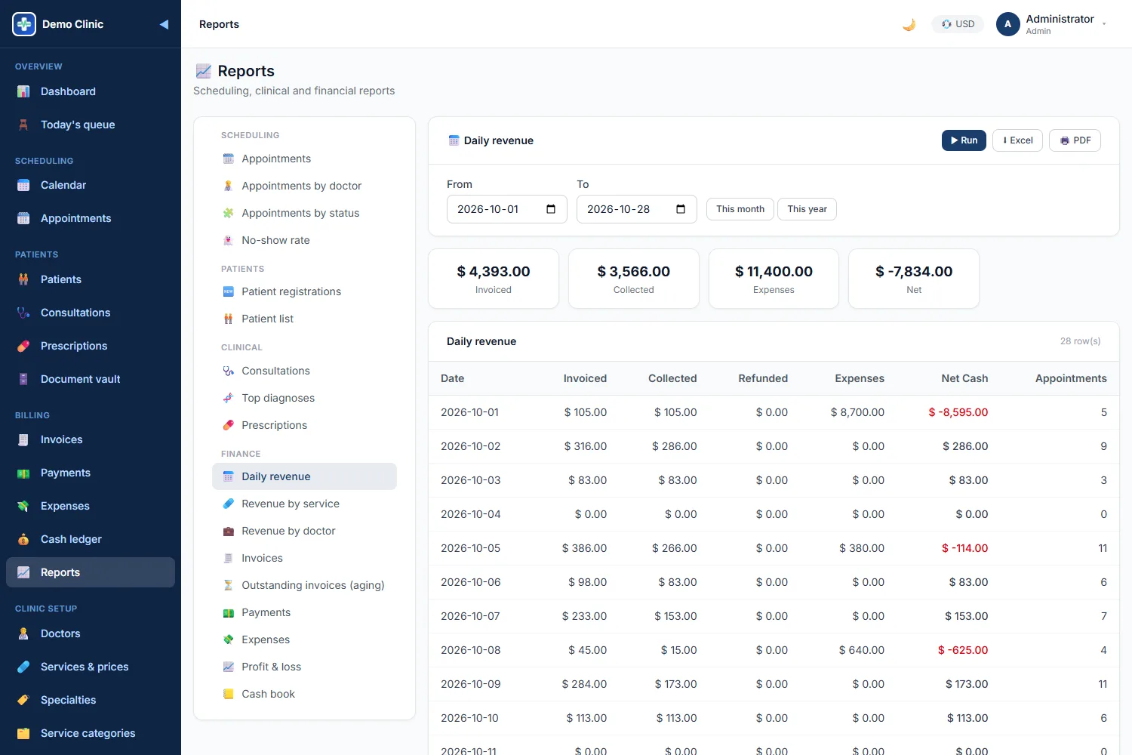This screenshot has width=1132, height=755.
Task: Open the calendar picker in the To date field
Action: (681, 209)
